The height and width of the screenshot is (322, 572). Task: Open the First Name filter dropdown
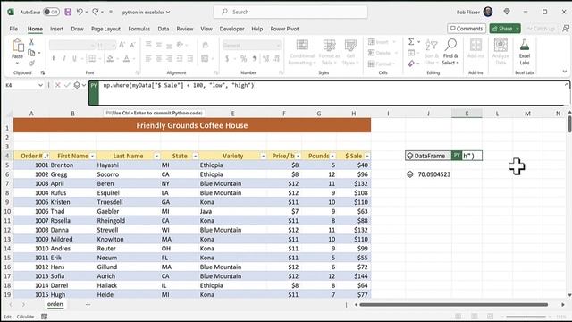tap(92, 156)
